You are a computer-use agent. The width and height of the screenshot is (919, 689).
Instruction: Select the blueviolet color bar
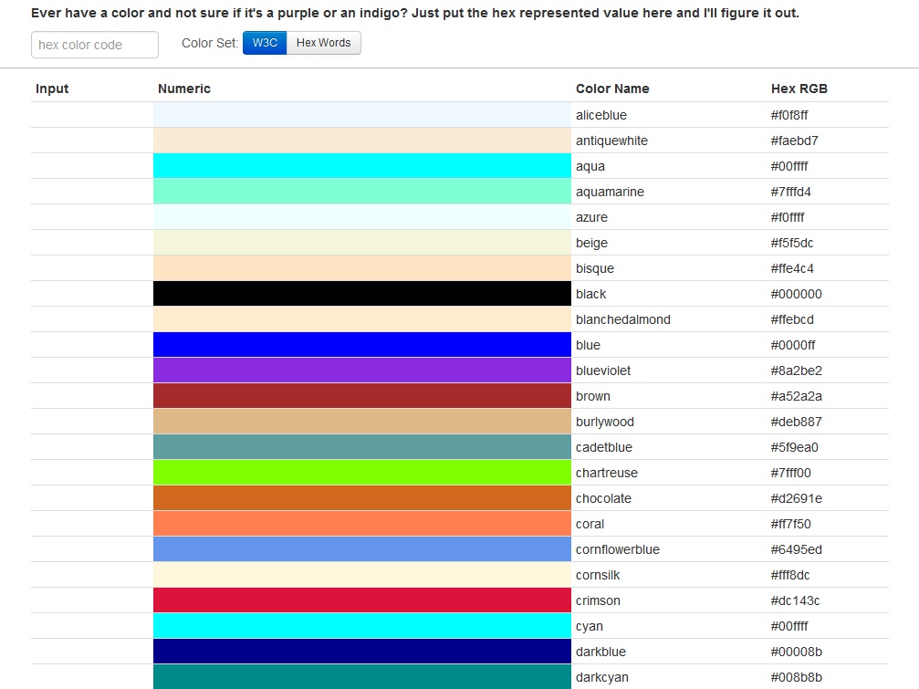(x=361, y=370)
